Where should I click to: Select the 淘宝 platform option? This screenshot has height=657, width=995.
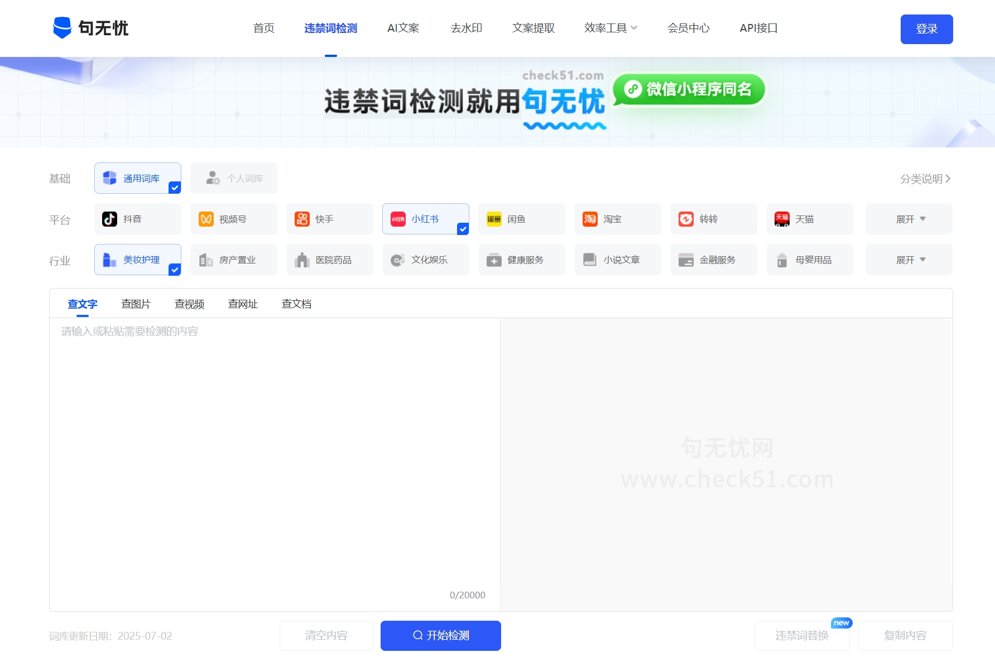618,219
